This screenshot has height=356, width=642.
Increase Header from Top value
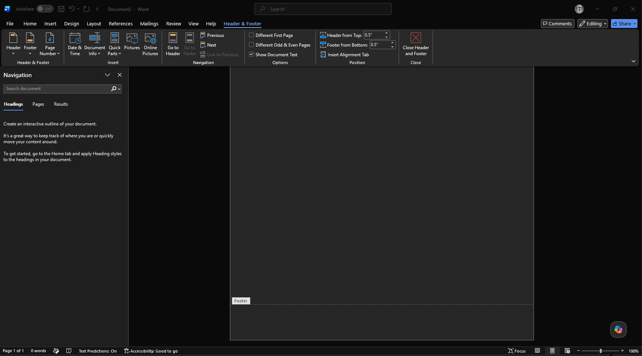386,33
